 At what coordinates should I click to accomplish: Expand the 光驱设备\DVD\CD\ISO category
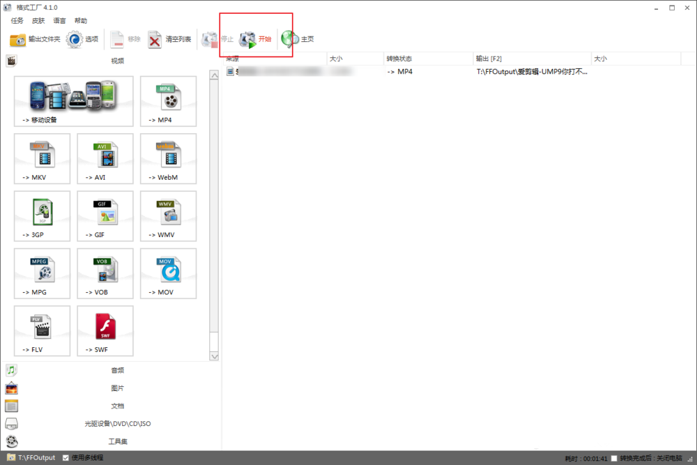tap(117, 424)
